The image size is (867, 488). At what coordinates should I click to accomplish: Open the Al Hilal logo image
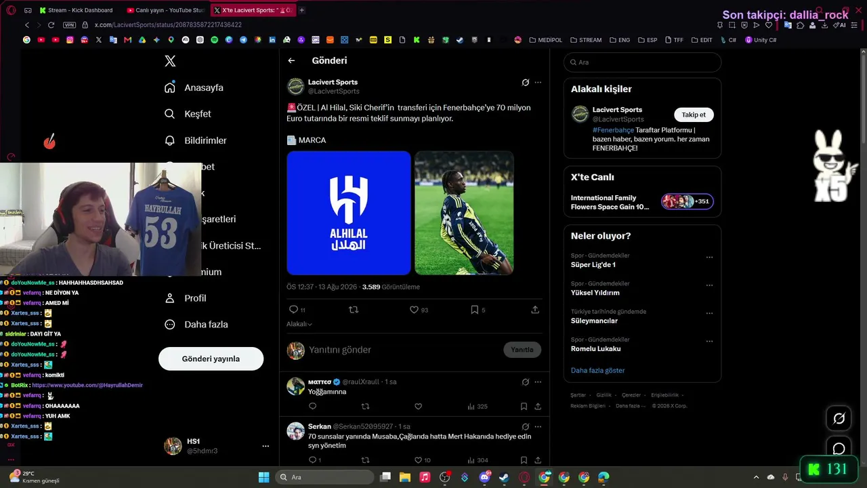(349, 213)
